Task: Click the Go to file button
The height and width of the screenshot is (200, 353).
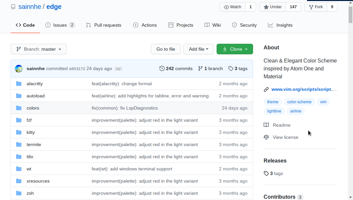Action: tap(166, 49)
